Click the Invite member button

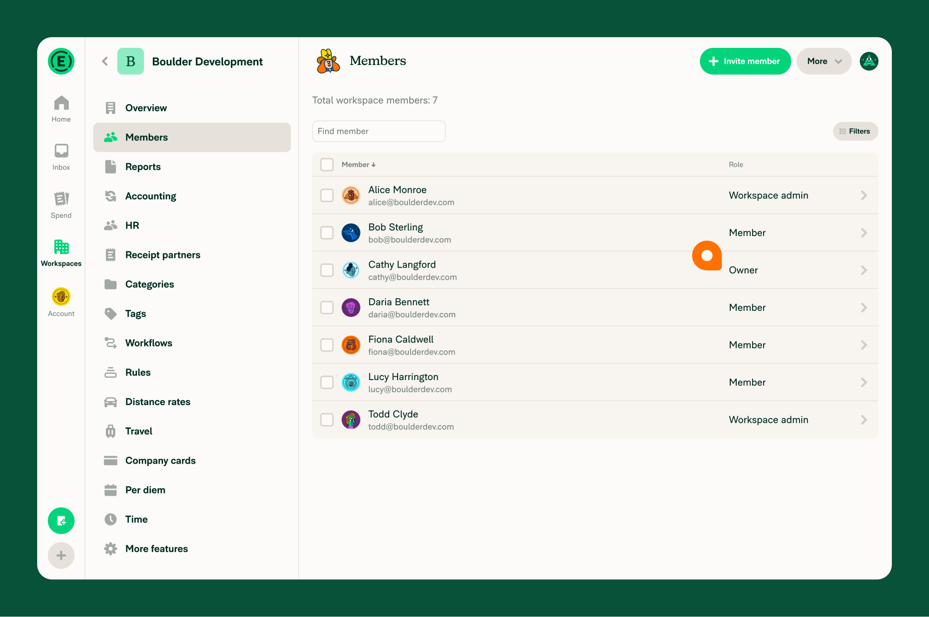tap(745, 61)
